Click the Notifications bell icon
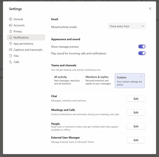The height and width of the screenshot is (157, 159). pos(11,37)
